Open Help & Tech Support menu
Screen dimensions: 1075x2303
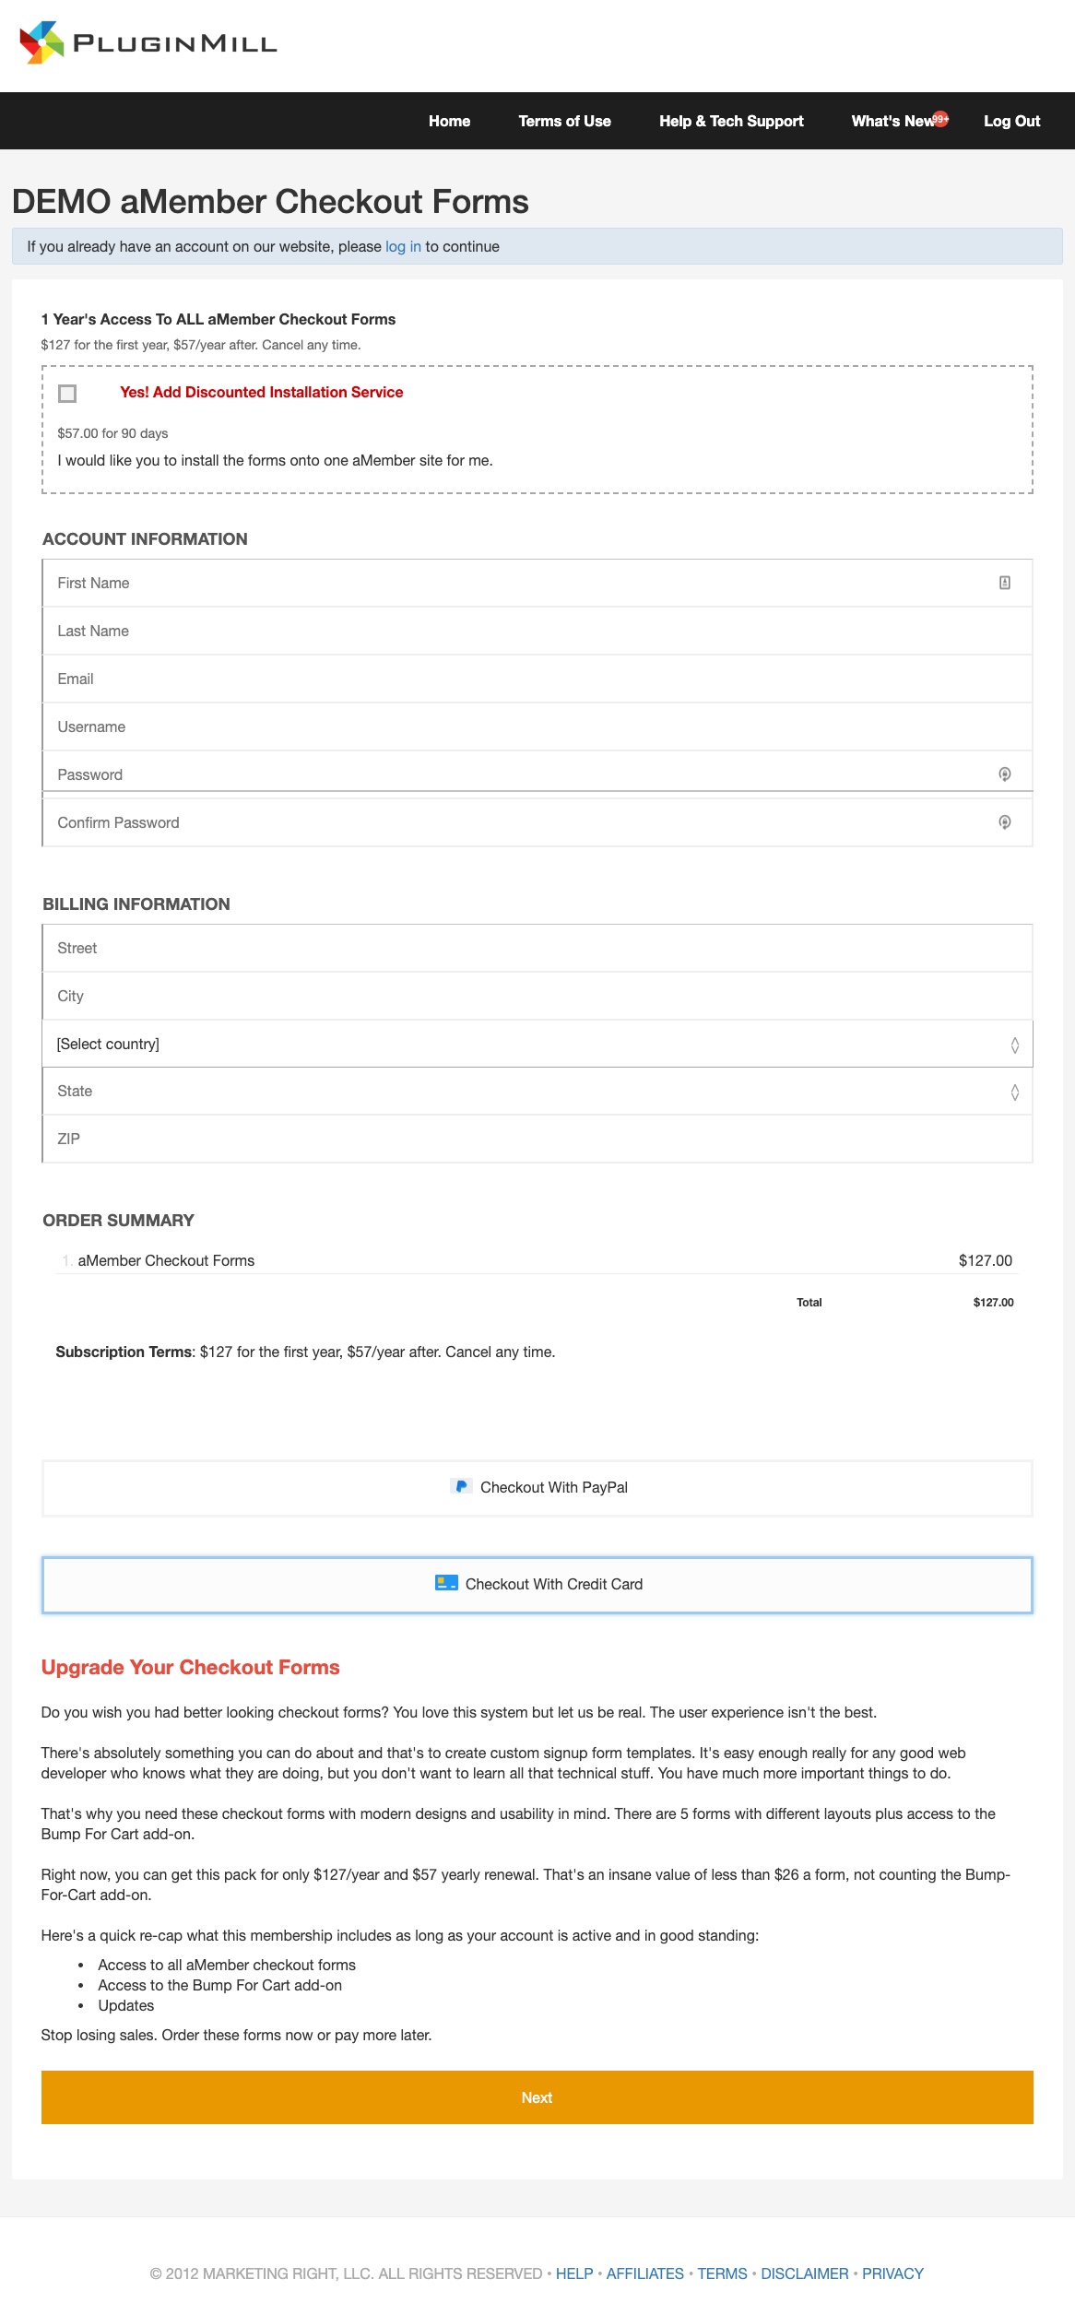point(731,121)
